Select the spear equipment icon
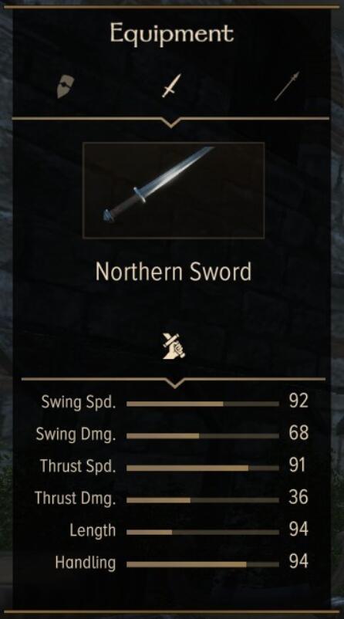This screenshot has height=619, width=344. (x=287, y=86)
